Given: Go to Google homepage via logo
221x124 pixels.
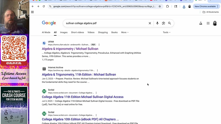Looking at the screenshot, I should pos(49,23).
